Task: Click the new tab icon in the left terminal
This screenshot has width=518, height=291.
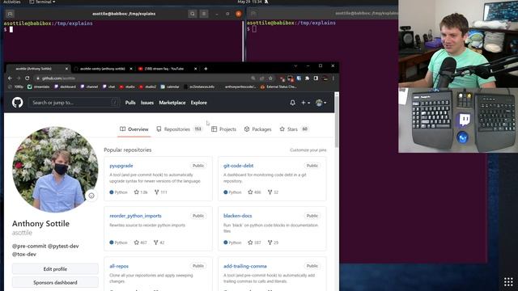Action: [10, 14]
